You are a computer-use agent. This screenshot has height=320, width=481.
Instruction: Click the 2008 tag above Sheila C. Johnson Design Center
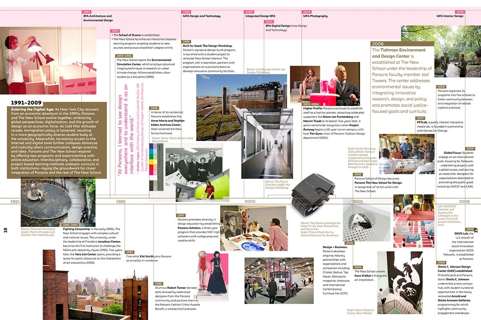441,263
